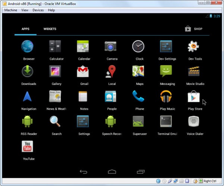Select the Apps tab
Image resolution: width=224 pixels, height=186 pixels.
click(25, 29)
